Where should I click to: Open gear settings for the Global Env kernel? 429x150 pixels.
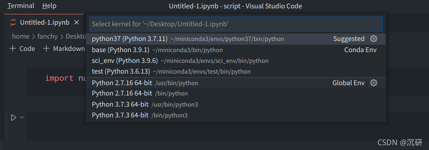[374, 83]
